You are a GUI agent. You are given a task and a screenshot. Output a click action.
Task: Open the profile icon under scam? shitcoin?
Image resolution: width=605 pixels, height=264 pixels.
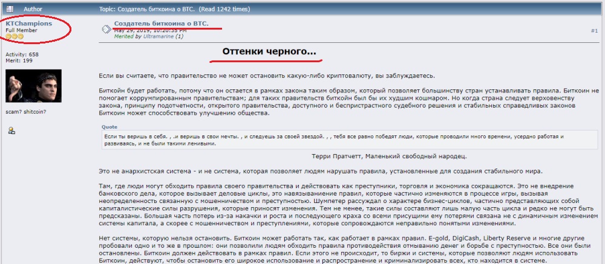11,130
